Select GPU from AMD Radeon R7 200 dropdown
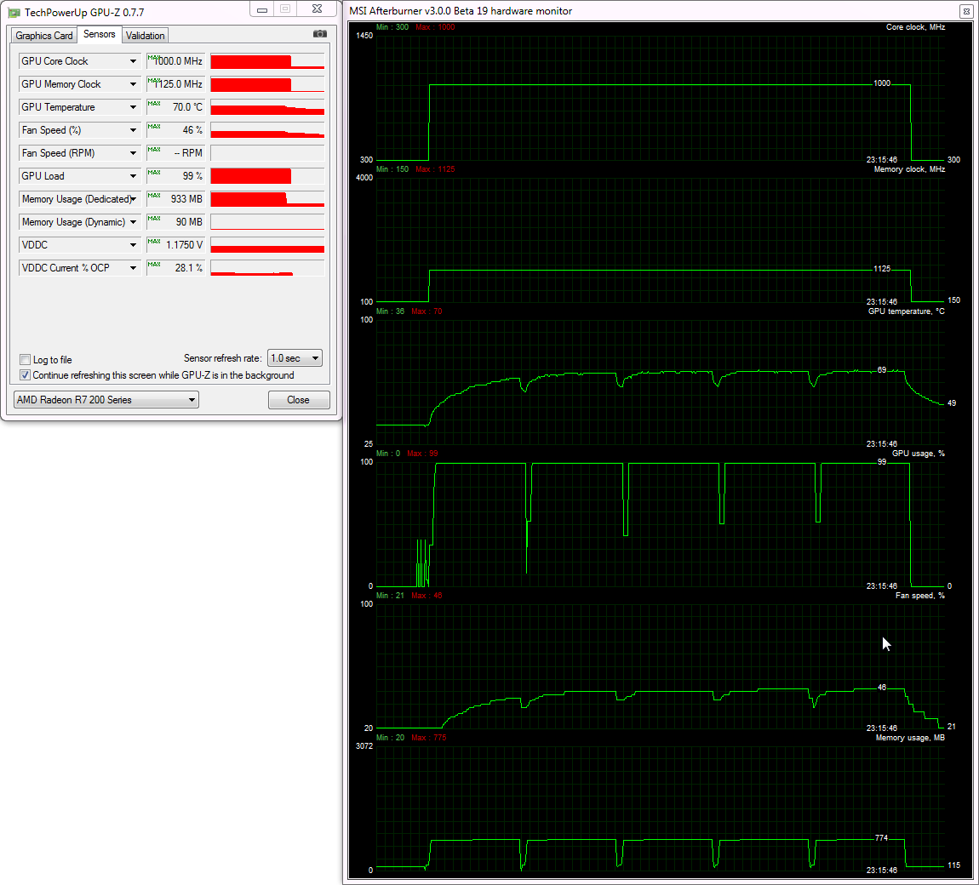 click(x=106, y=399)
